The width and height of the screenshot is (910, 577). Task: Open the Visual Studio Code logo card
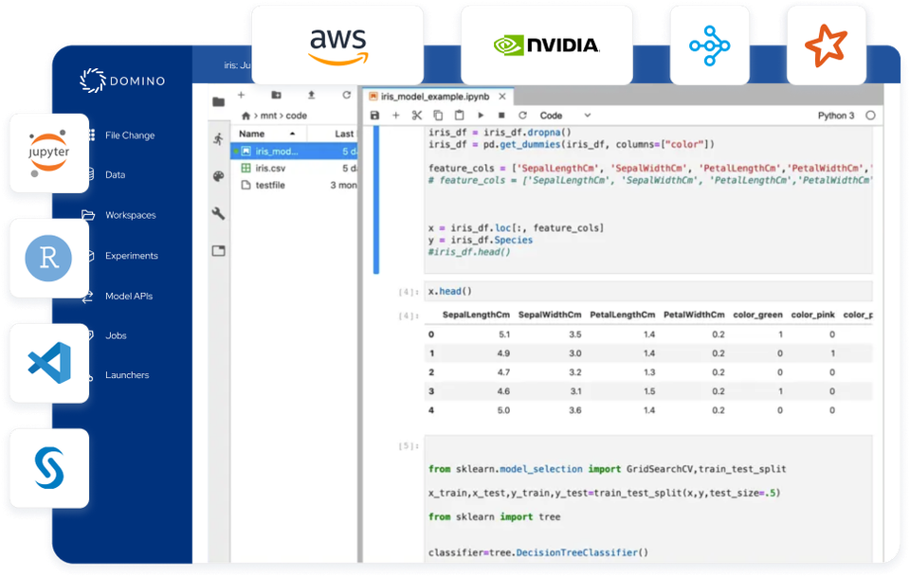tap(49, 363)
